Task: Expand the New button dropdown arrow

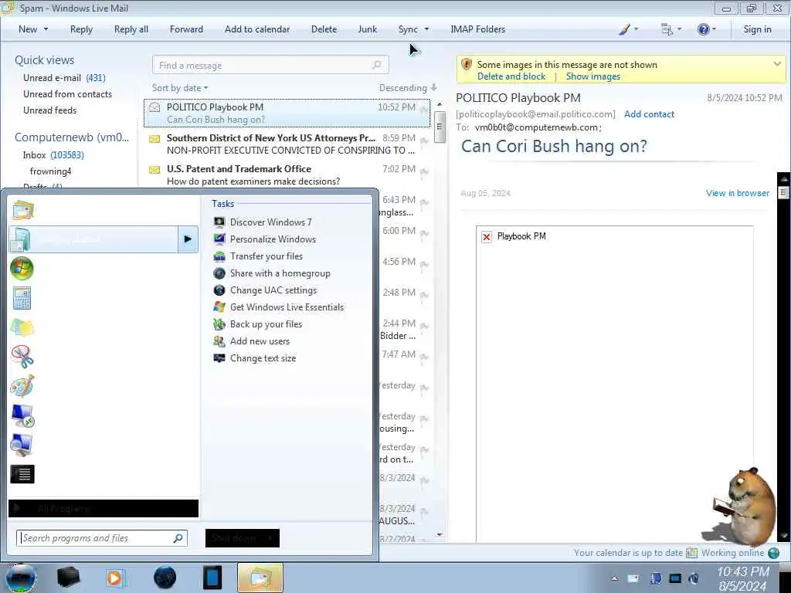Action: 46,29
